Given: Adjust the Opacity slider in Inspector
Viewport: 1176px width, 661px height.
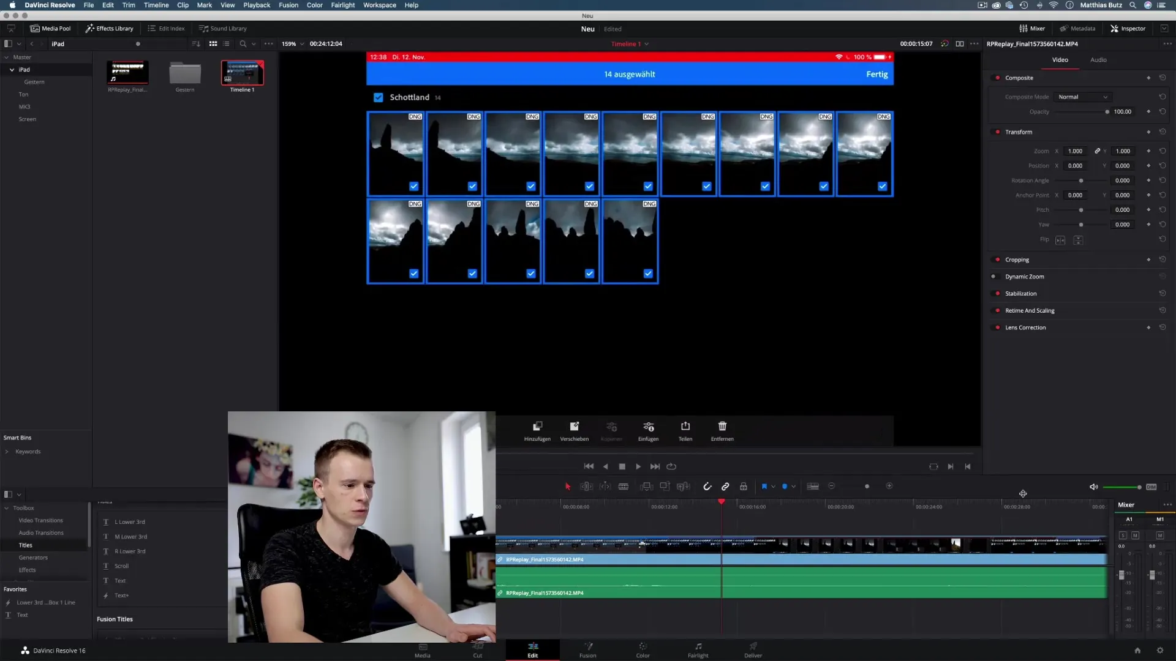Looking at the screenshot, I should pyautogui.click(x=1107, y=112).
